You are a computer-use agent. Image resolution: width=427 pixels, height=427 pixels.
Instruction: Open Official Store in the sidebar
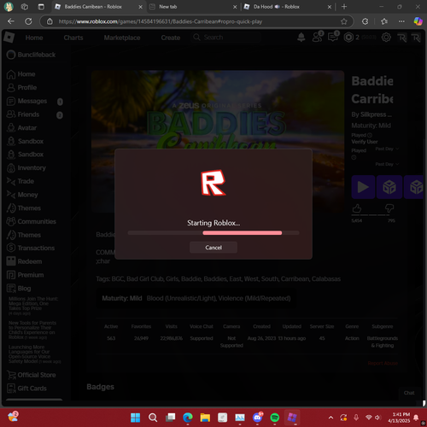point(32,375)
